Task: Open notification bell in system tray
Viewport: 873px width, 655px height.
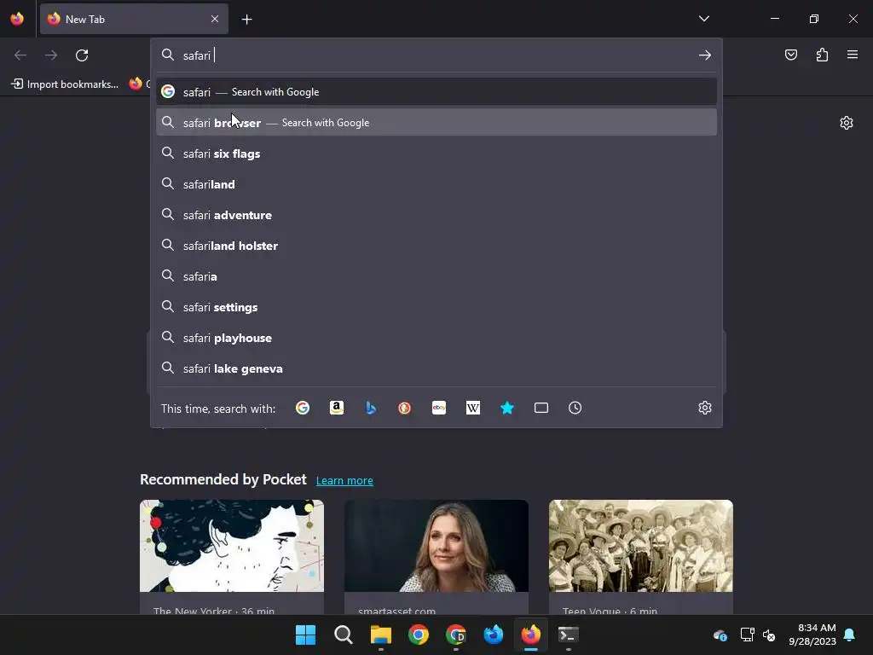Action: (850, 635)
